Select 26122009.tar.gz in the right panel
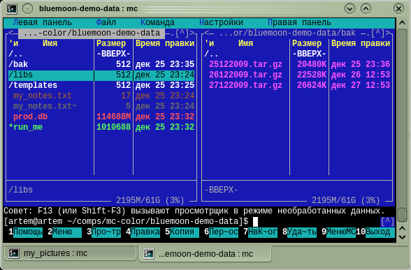This screenshot has height=270, width=411. pyautogui.click(x=297, y=75)
